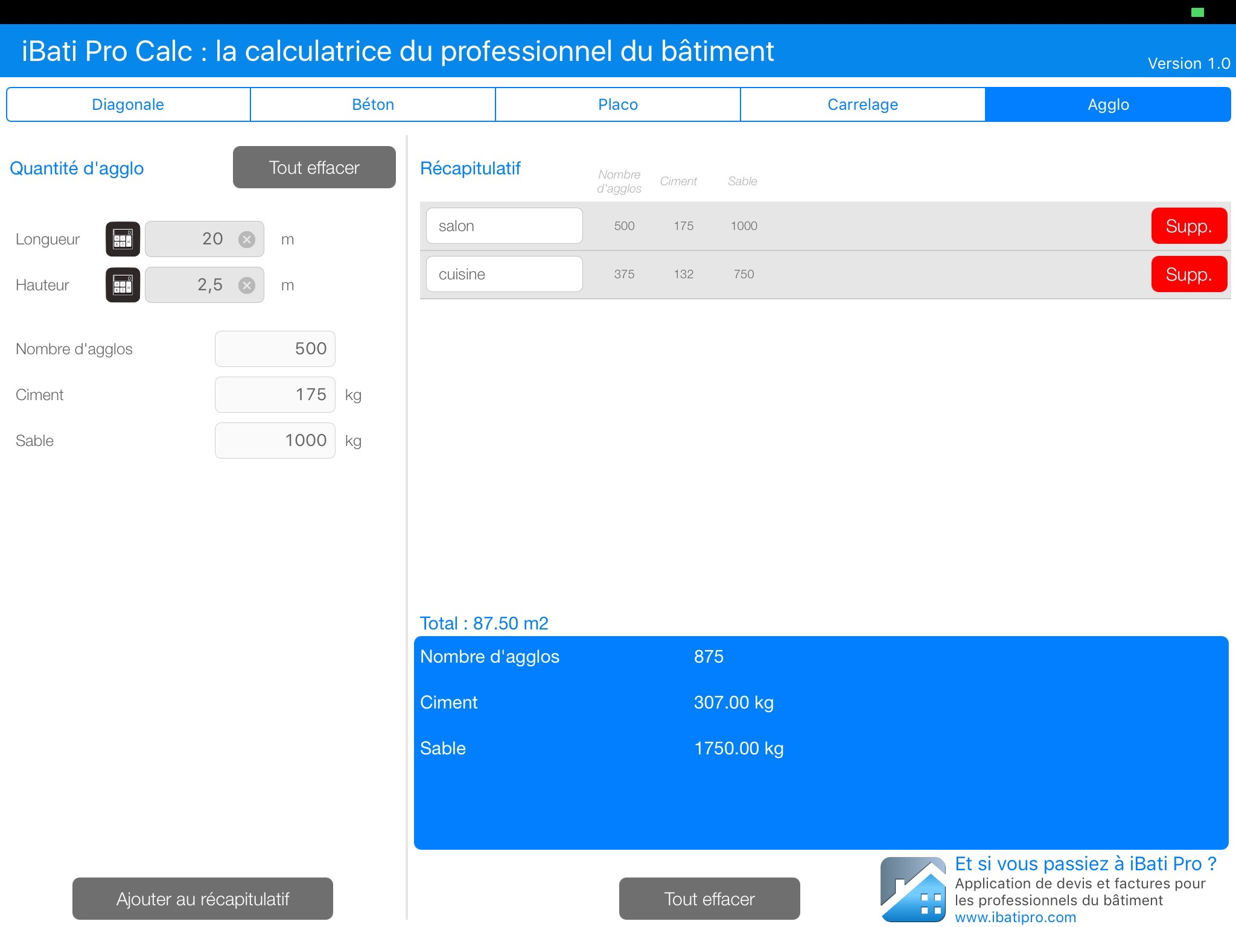
Task: Click Tout effacer next to Quantité d'agglo
Action: 314,167
